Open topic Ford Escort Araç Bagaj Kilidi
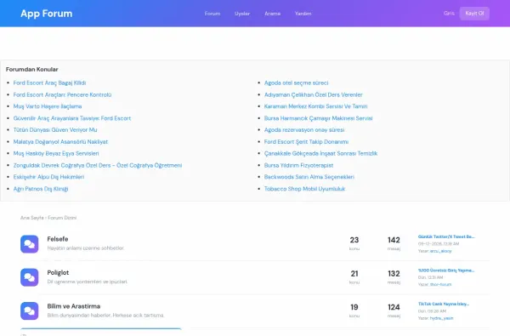 coord(49,83)
